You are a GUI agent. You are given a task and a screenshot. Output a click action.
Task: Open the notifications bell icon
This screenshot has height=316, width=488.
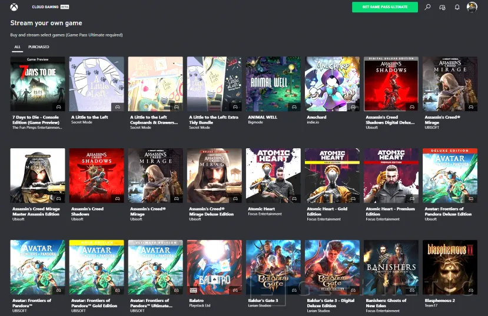457,7
